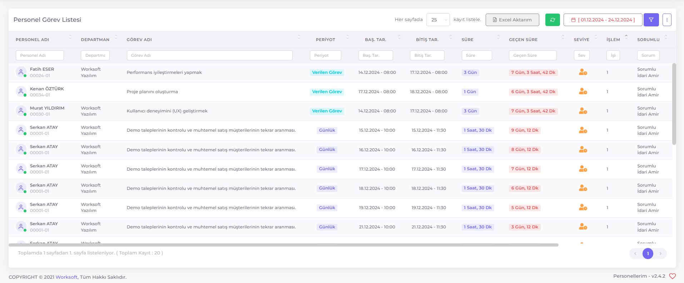
Task: Click the '5 Gün, 12 Dk' elapsed badge
Action: point(525,208)
